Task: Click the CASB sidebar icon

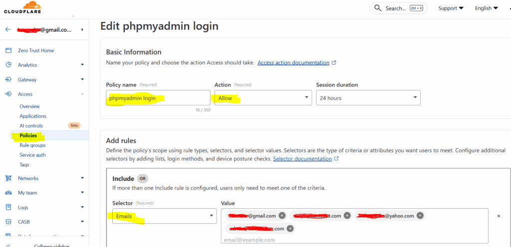Action: [8, 222]
